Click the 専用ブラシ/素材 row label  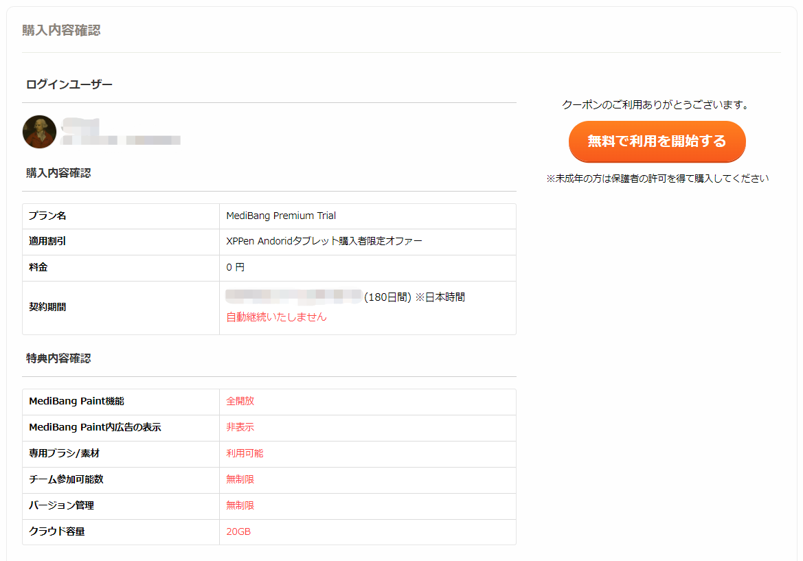(65, 453)
